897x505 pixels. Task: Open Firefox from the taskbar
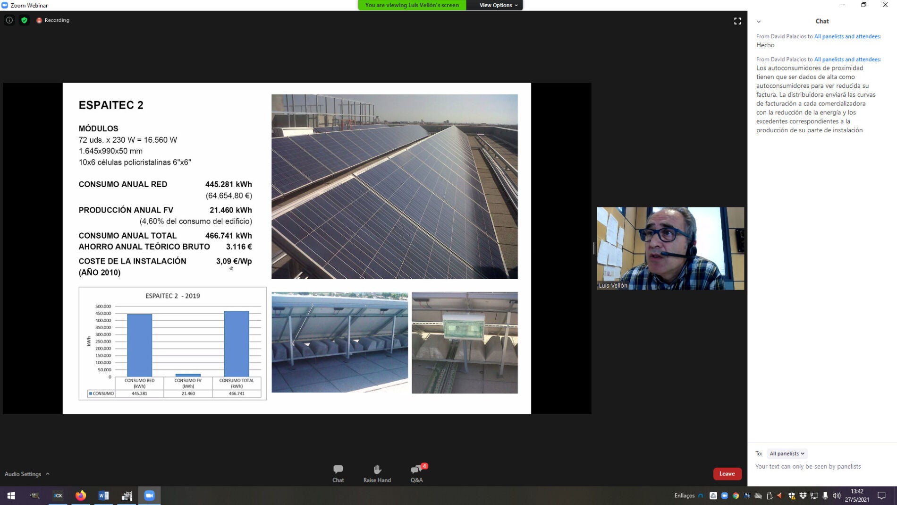click(x=81, y=496)
